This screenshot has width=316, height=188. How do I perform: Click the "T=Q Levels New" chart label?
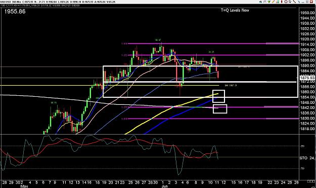235,10
